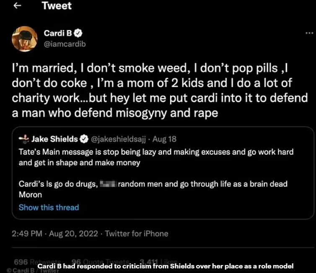Image resolution: width=316 pixels, height=273 pixels.
Task: Click the @iamcardib handle
Action: click(x=65, y=44)
